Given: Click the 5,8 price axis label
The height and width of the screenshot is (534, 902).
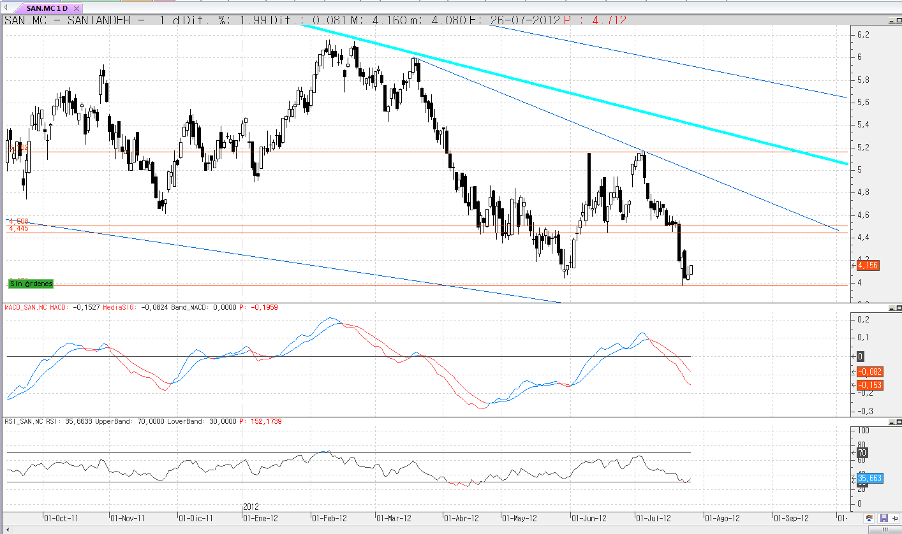Looking at the screenshot, I should pos(863,80).
